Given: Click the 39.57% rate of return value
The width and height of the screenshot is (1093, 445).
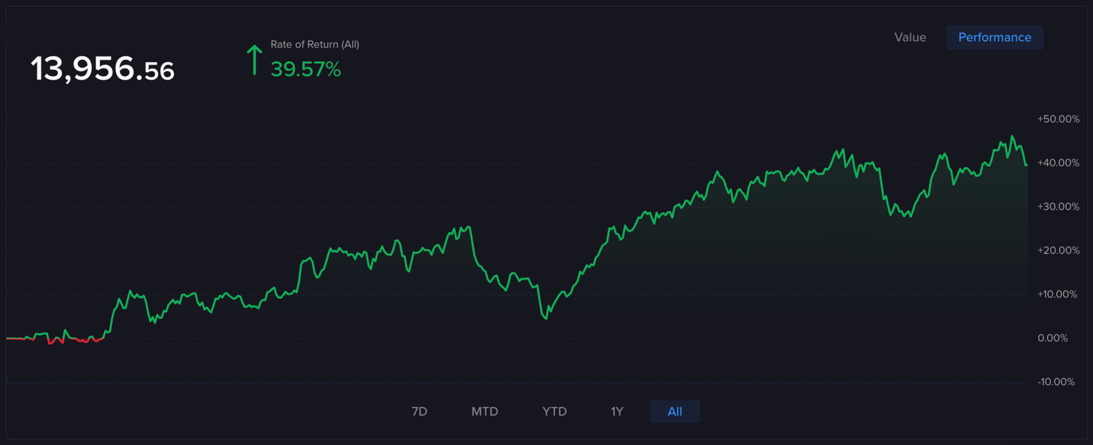Looking at the screenshot, I should [306, 69].
